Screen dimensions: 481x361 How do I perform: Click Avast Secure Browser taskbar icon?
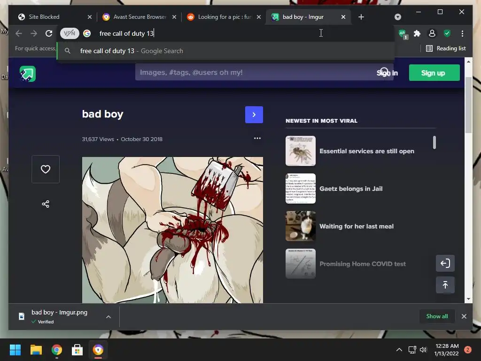click(98, 350)
